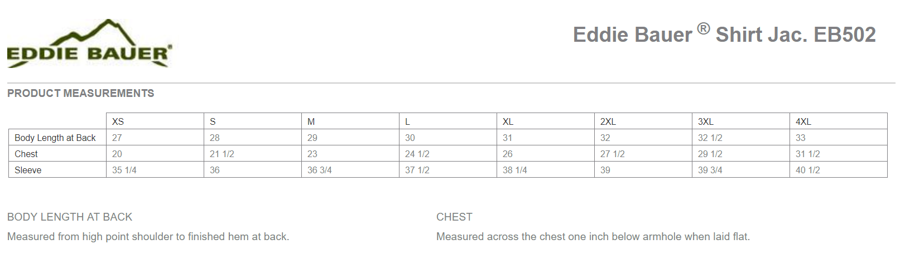Select the Eddie Bauer Shirt Jac. EB502 title

(x=724, y=35)
